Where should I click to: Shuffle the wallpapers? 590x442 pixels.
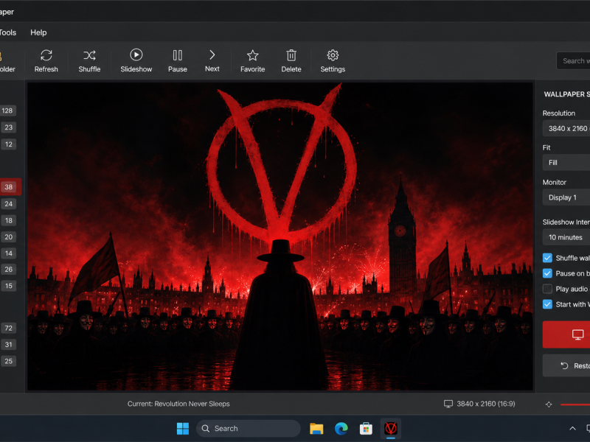tap(89, 60)
